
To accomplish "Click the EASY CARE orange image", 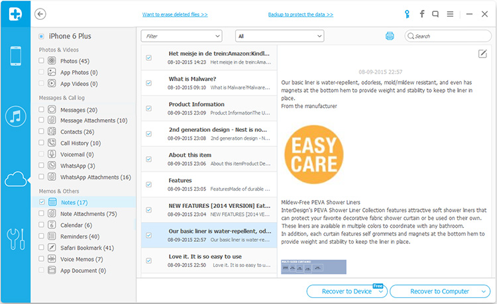I will pyautogui.click(x=314, y=154).
